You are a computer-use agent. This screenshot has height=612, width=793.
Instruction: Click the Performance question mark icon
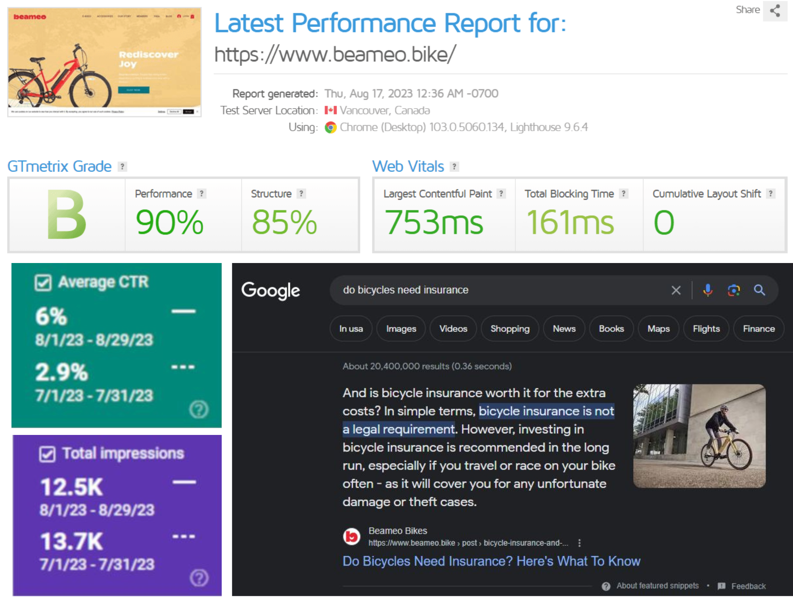pos(202,194)
